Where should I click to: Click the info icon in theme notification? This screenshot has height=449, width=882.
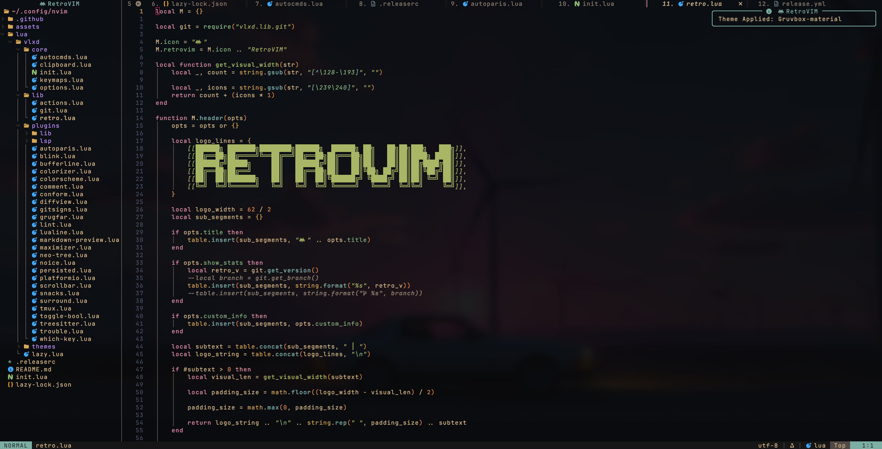click(769, 11)
